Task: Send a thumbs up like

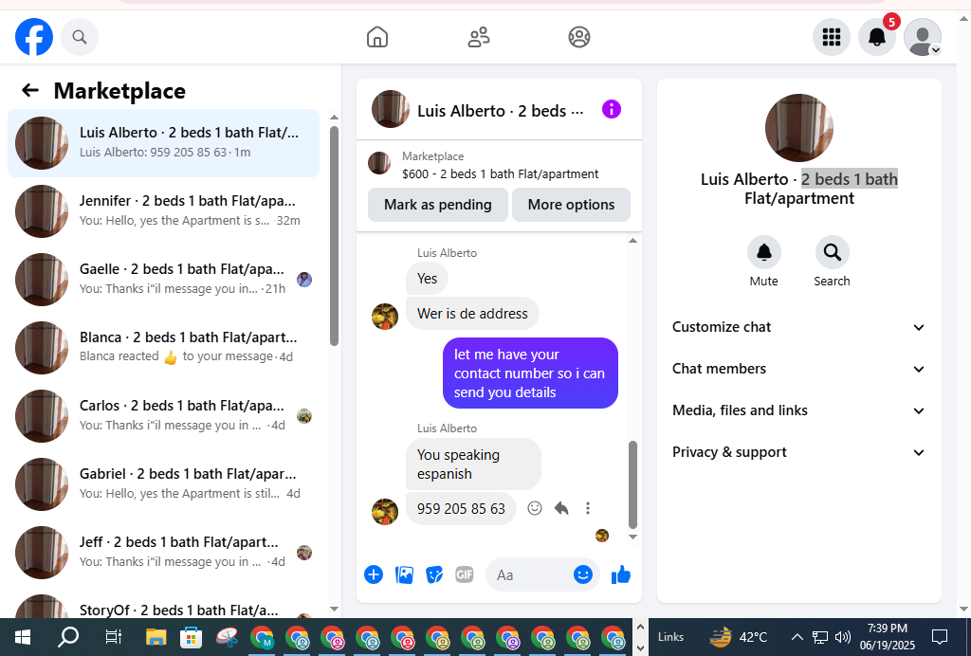Action: (x=620, y=574)
